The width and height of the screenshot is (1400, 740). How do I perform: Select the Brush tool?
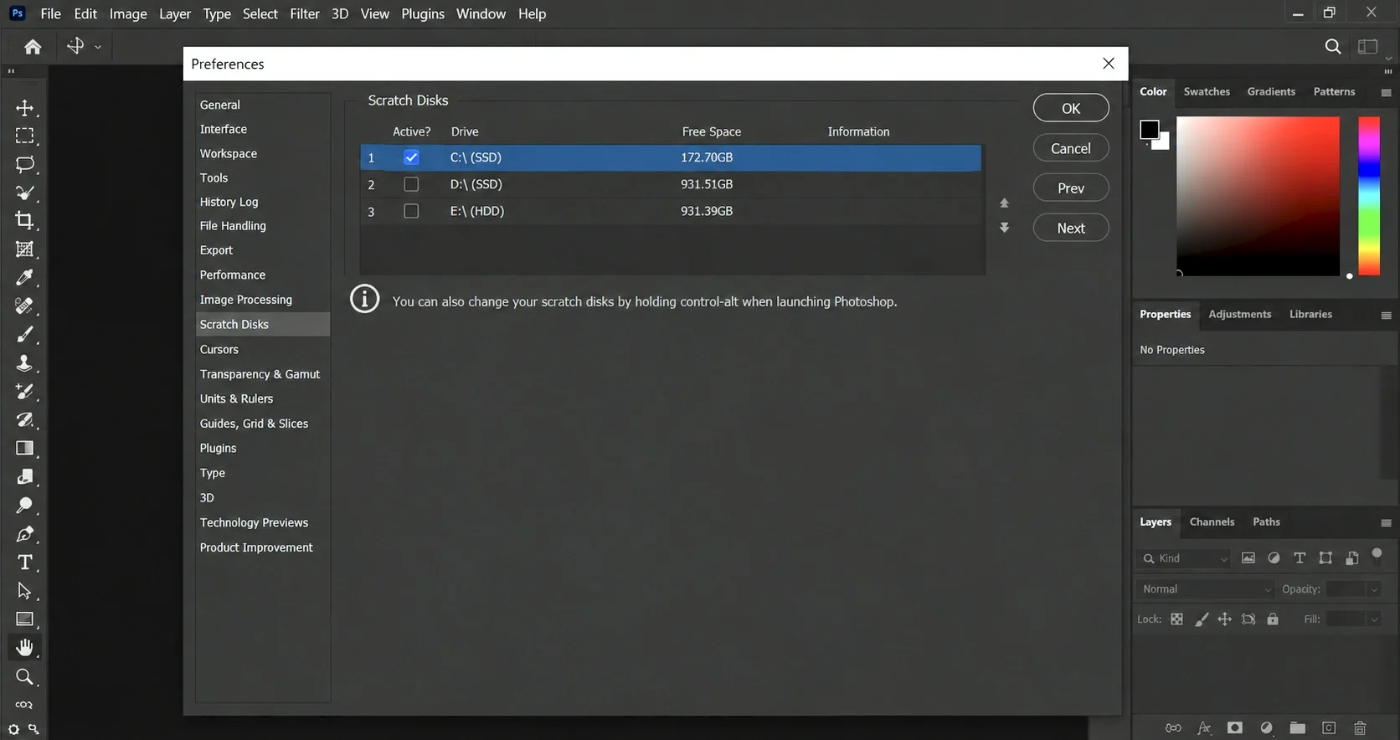pyautogui.click(x=24, y=335)
